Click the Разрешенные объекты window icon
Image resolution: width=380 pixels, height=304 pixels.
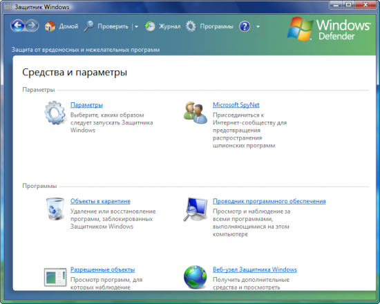coord(55,277)
